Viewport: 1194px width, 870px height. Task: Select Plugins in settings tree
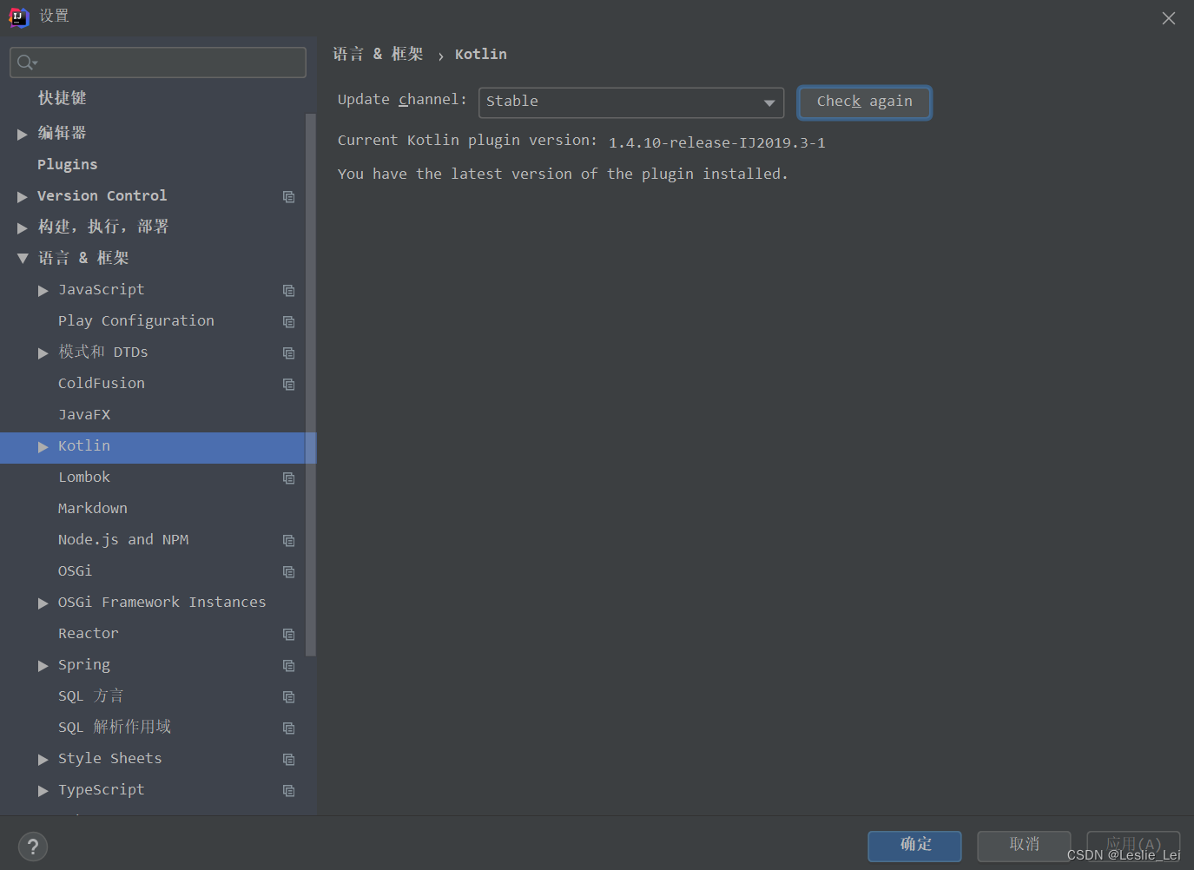(67, 164)
